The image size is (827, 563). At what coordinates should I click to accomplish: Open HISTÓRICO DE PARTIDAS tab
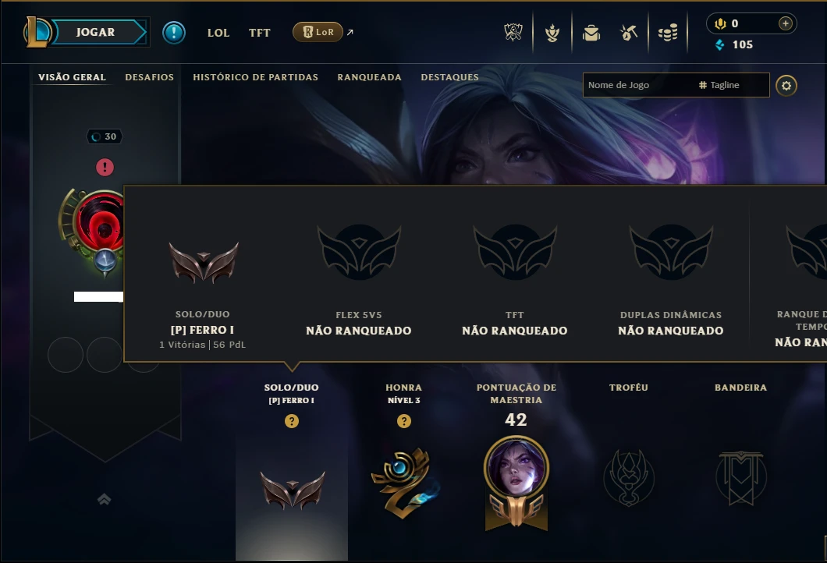coord(255,77)
